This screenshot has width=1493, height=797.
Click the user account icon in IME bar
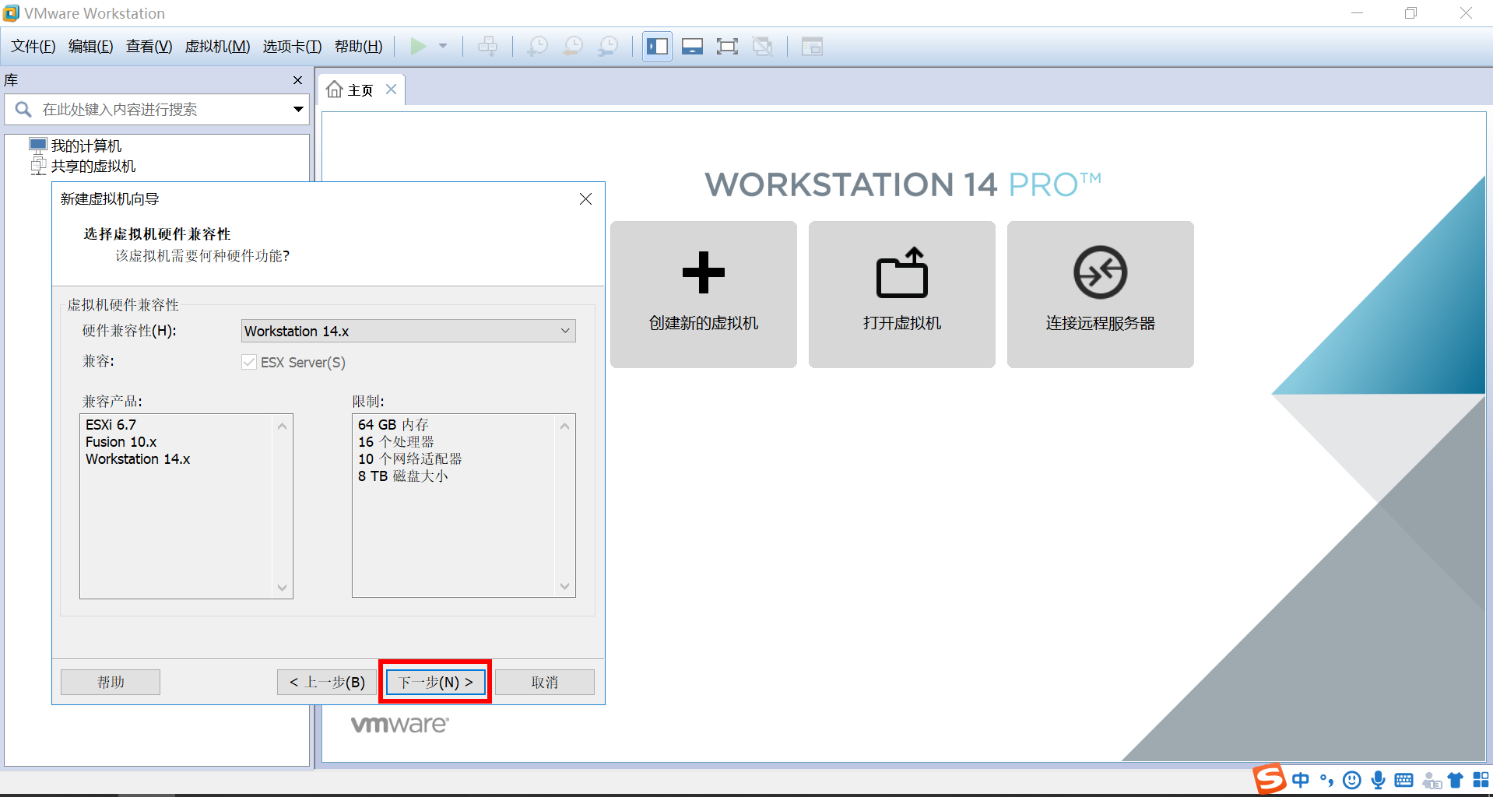(x=1432, y=781)
